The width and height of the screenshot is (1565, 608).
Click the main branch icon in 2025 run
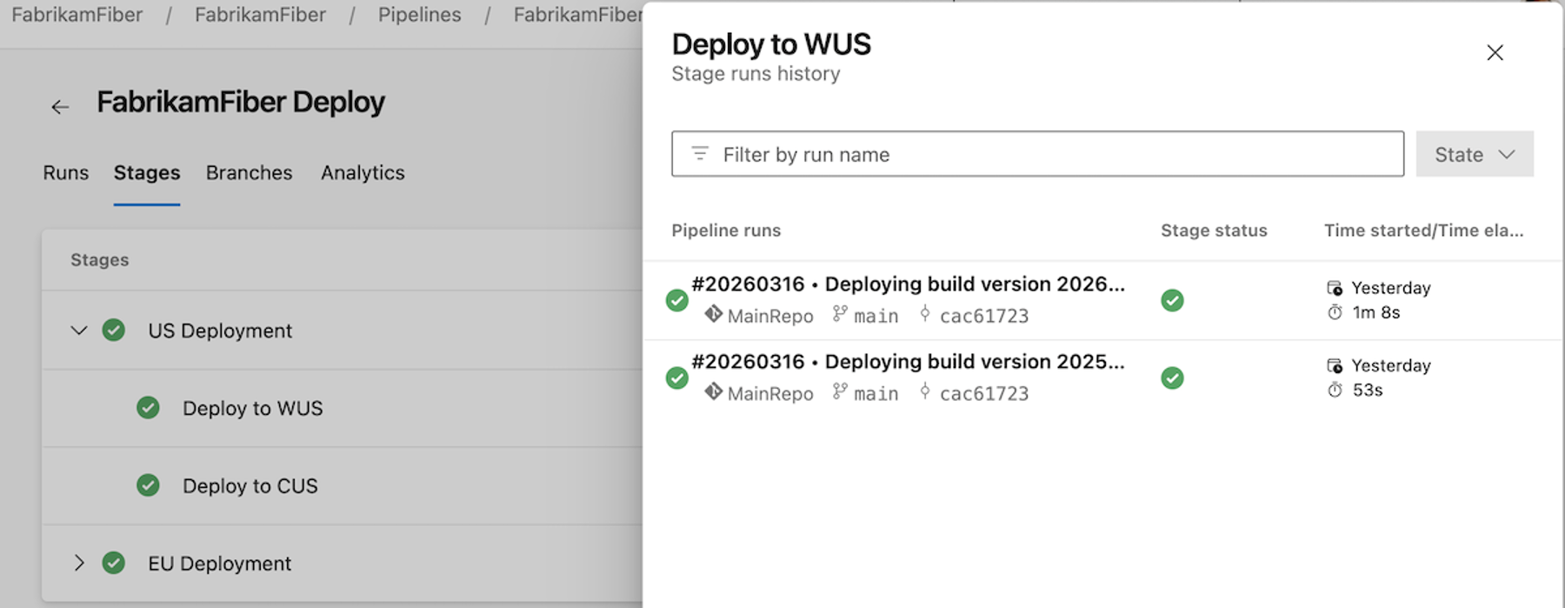pyautogui.click(x=839, y=391)
